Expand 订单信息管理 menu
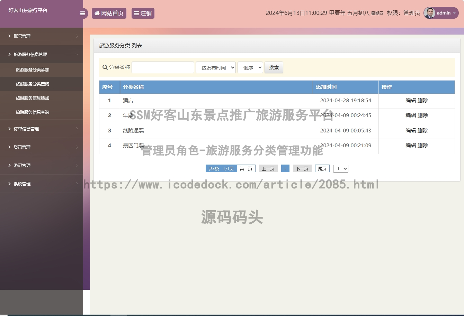 tap(42, 129)
